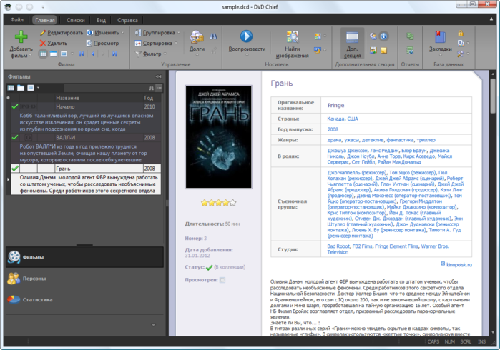Click the letter A icon in База данных

[461, 43]
